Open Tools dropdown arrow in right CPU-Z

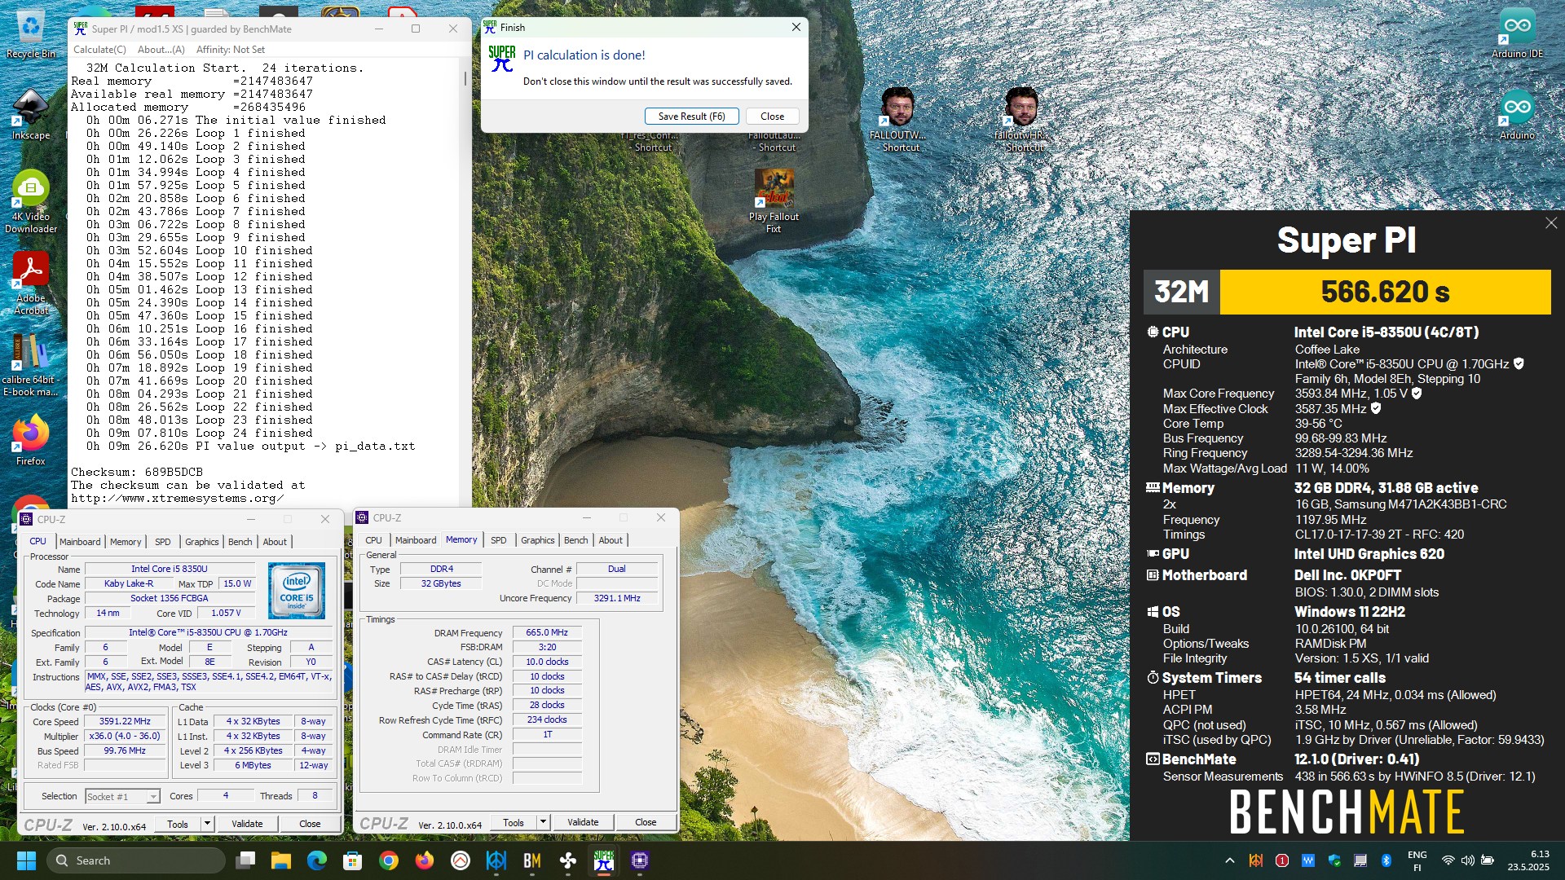pyautogui.click(x=543, y=822)
